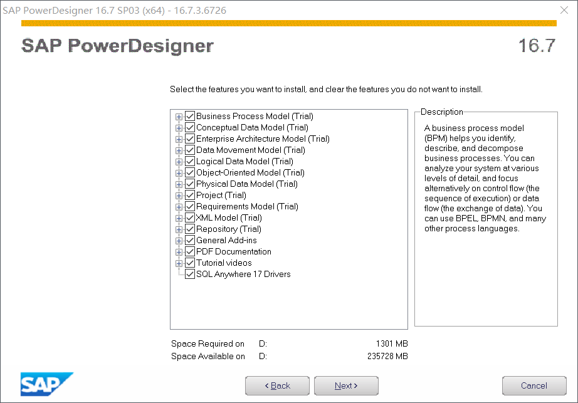Proceed with the Next button

tap(346, 385)
